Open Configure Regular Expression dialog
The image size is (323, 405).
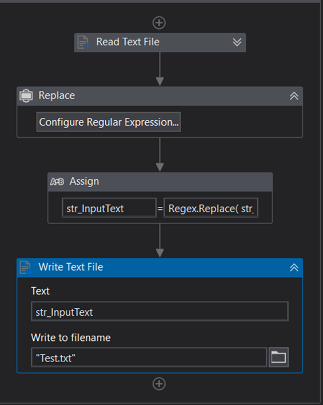tap(109, 122)
